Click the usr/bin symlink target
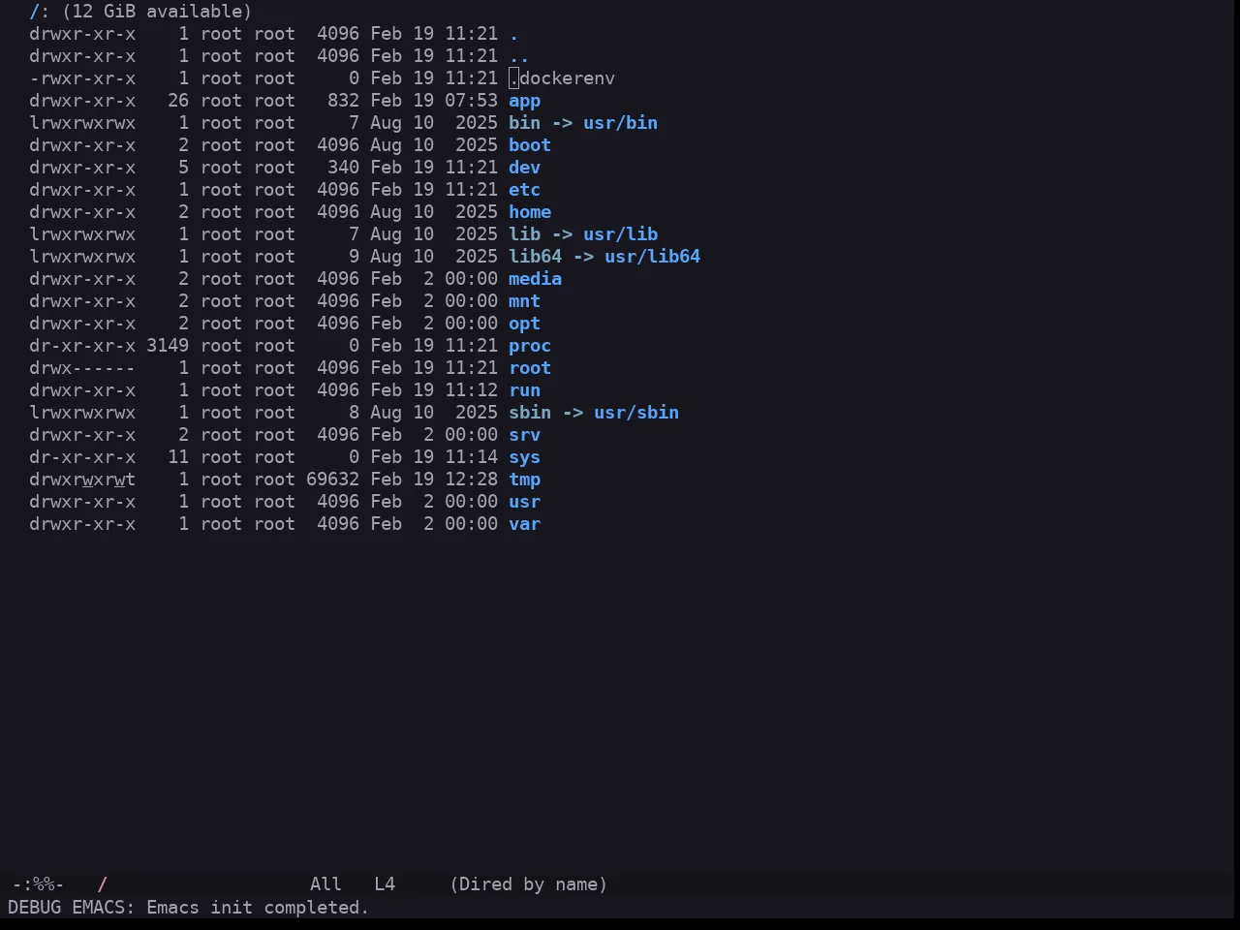Screen dimensions: 1240x930 click(x=620, y=123)
